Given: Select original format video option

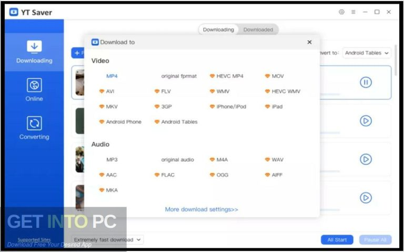Looking at the screenshot, I should 179,76.
